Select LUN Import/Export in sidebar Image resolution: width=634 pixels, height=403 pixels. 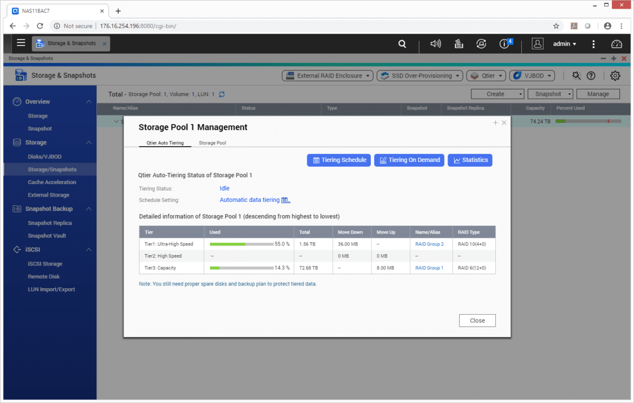pyautogui.click(x=51, y=289)
